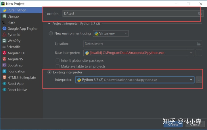
Task: Select Pyramid in project list
Action: click(x=21, y=35)
